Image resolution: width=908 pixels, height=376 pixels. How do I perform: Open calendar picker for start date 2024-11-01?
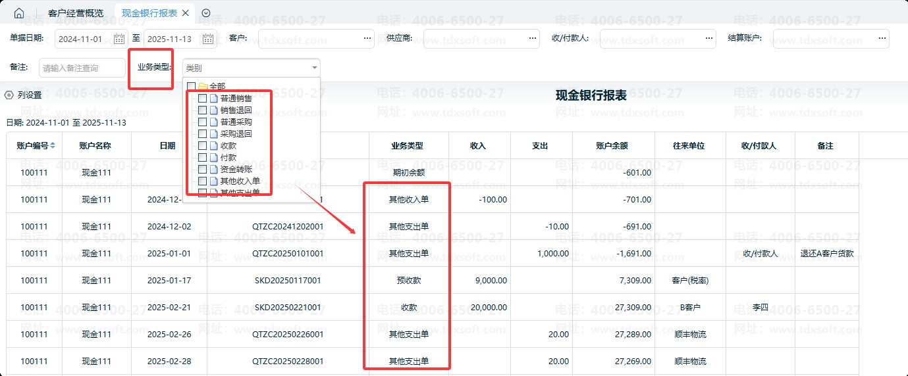pyautogui.click(x=119, y=39)
